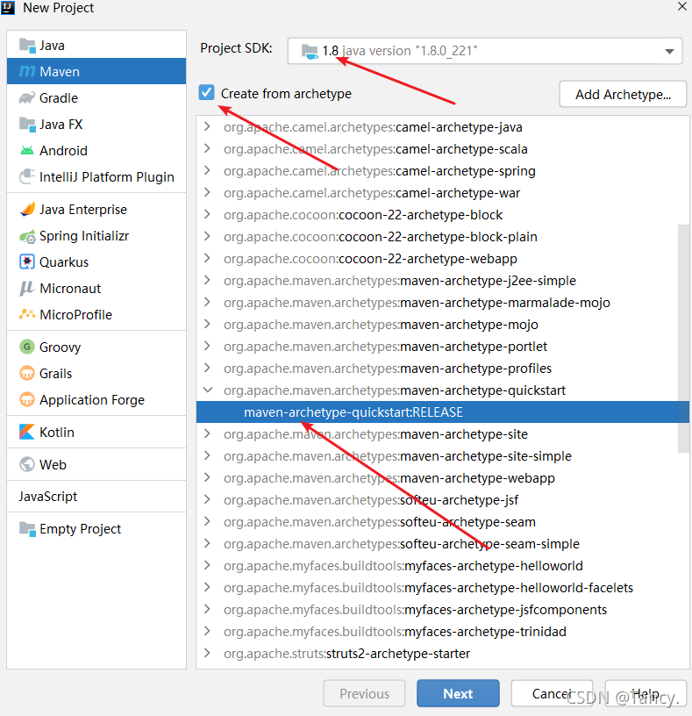Click the MicroProfile icon
Screen dimensions: 692x716
pos(27,314)
